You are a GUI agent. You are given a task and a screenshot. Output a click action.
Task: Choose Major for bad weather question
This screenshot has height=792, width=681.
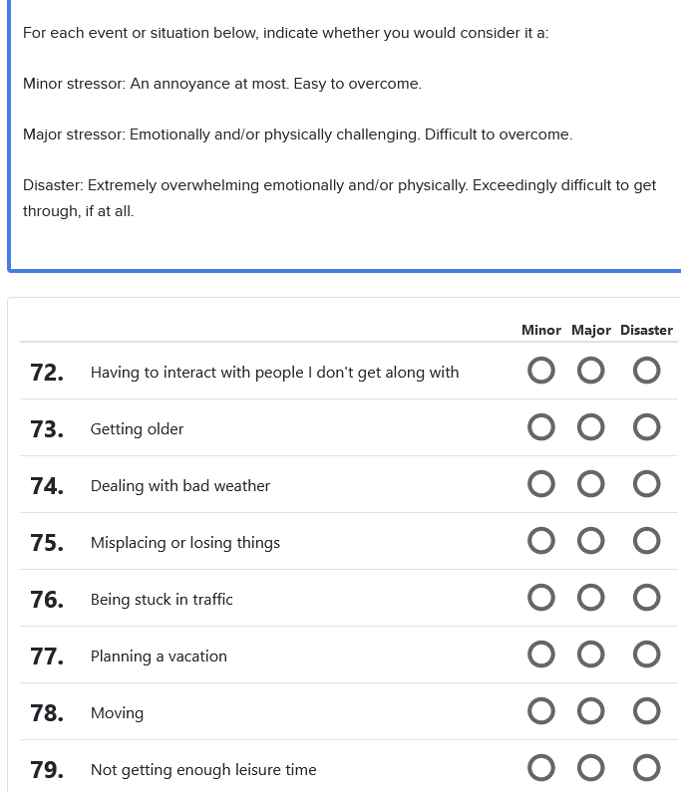pyautogui.click(x=591, y=485)
